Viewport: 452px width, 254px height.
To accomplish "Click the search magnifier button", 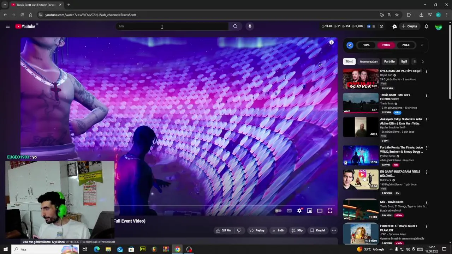I will click(235, 26).
